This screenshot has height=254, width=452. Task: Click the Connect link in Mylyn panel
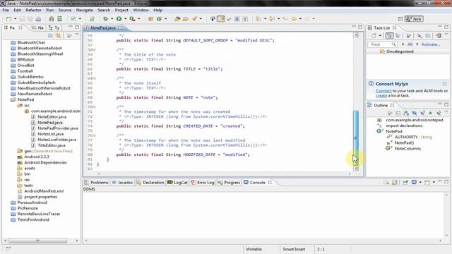click(383, 91)
